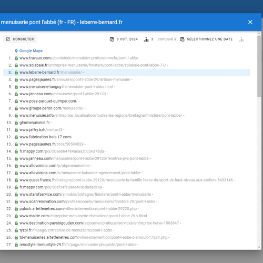Click green lock icon beside puloch.artetfenetres.com
Screen dimensions: 263x263
(16, 209)
